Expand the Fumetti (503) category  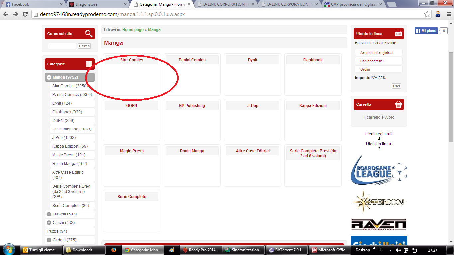(49, 214)
